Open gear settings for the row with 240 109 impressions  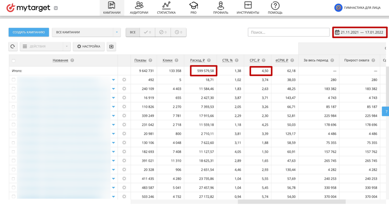[x=124, y=89]
